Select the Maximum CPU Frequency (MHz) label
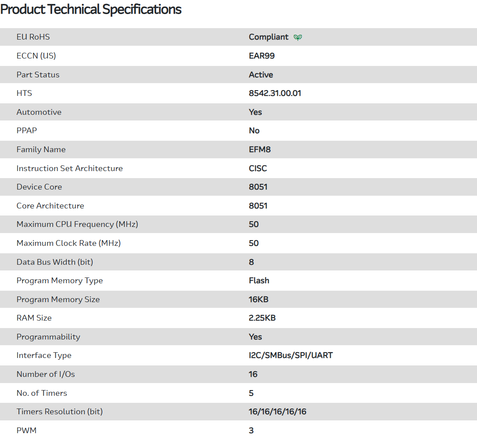Image resolution: width=477 pixels, height=438 pixels. [x=77, y=224]
